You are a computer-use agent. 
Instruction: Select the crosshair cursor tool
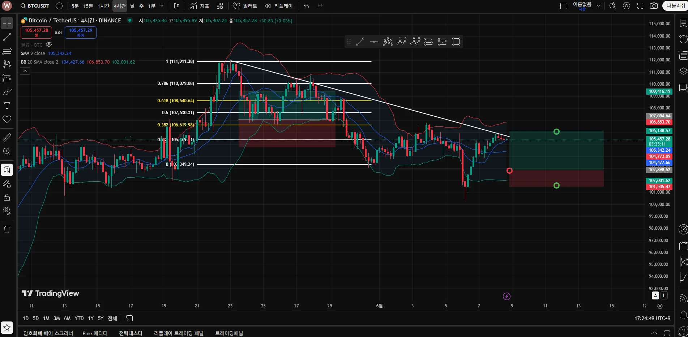7,23
